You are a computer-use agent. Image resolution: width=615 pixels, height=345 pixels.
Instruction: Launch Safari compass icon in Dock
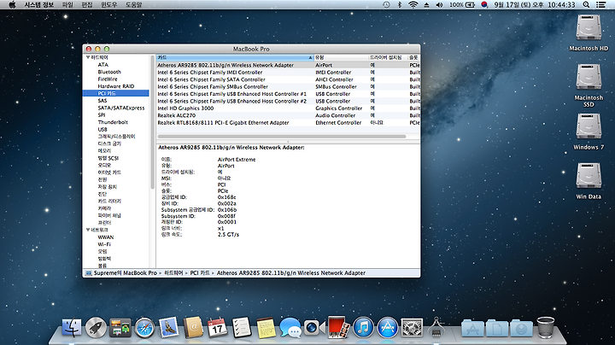[x=144, y=328]
